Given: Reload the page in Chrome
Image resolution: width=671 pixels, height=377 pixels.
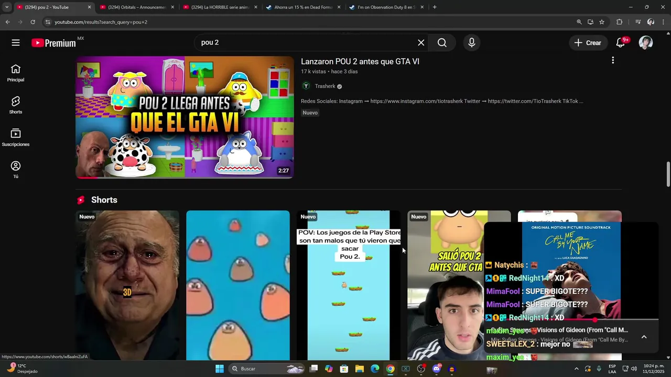Looking at the screenshot, I should [x=33, y=22].
